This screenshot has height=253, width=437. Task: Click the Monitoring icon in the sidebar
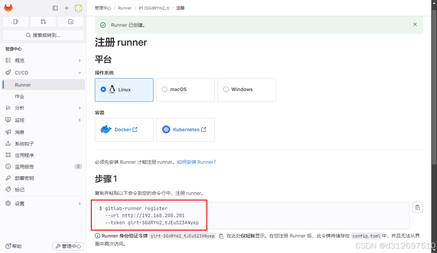8,120
